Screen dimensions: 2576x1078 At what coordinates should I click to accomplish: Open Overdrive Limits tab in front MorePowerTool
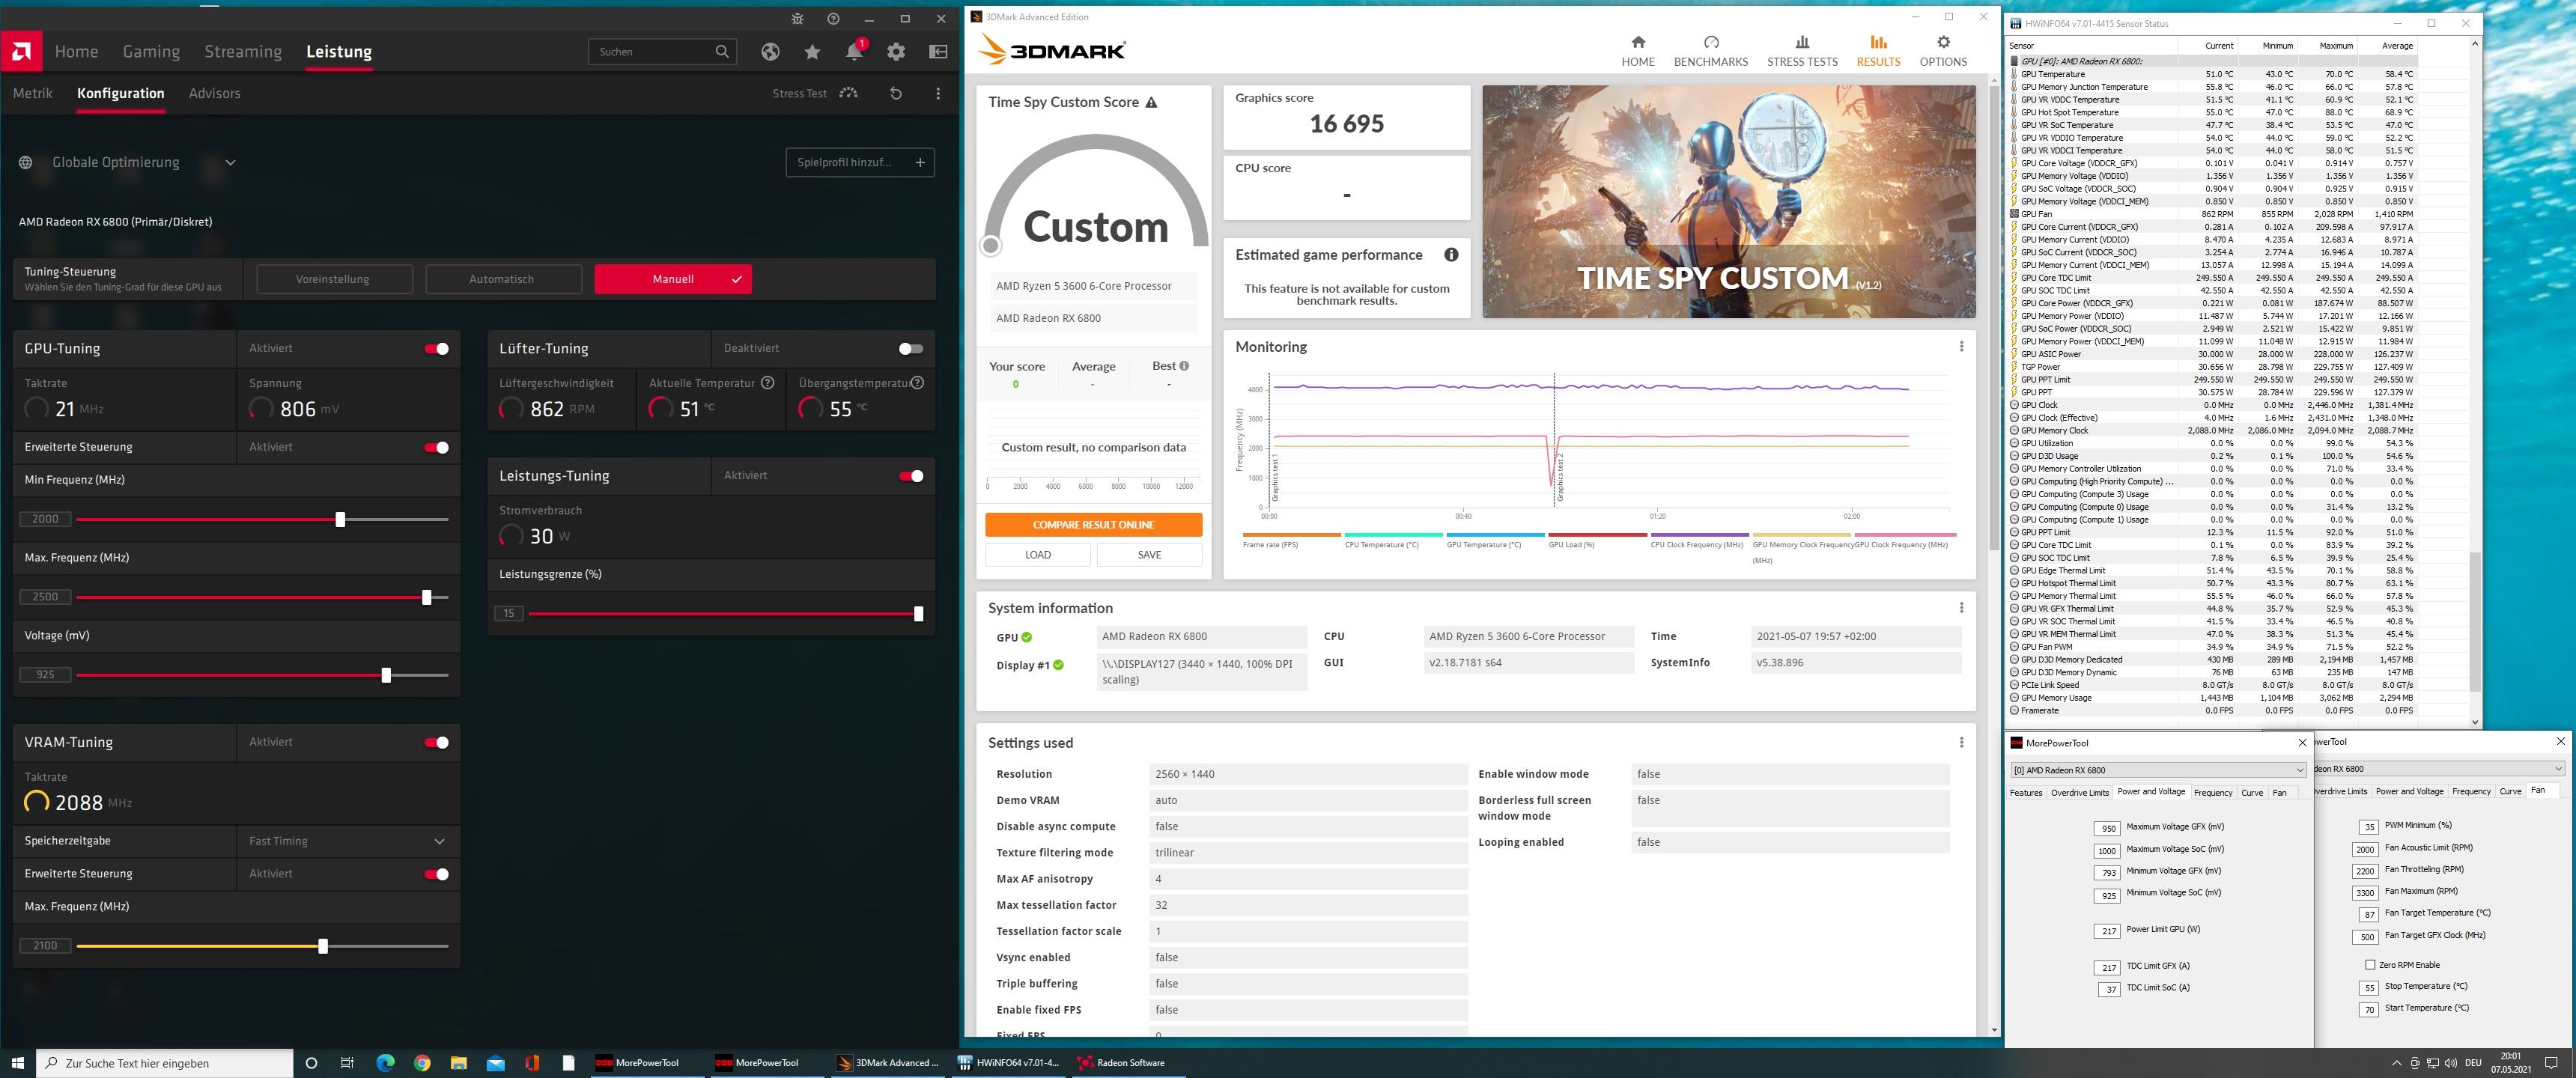point(2080,792)
